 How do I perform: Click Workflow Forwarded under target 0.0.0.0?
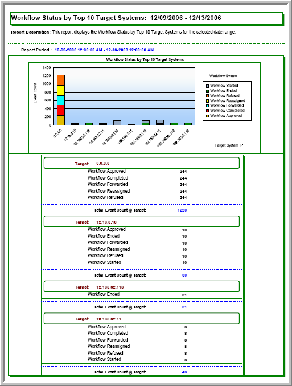coord(108,184)
